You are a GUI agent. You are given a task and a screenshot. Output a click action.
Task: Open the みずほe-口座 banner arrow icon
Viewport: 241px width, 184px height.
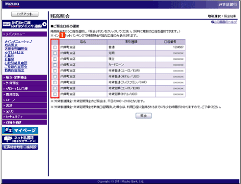coord(44,24)
